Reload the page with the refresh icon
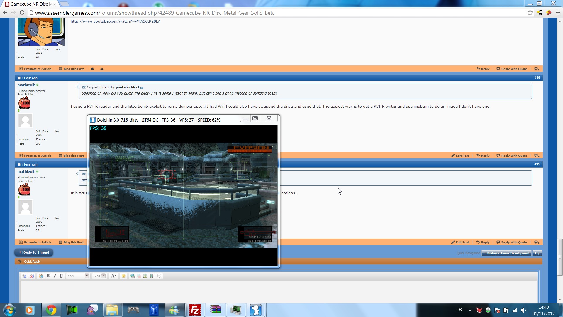Screen dimensions: 563x317 tap(22, 13)
